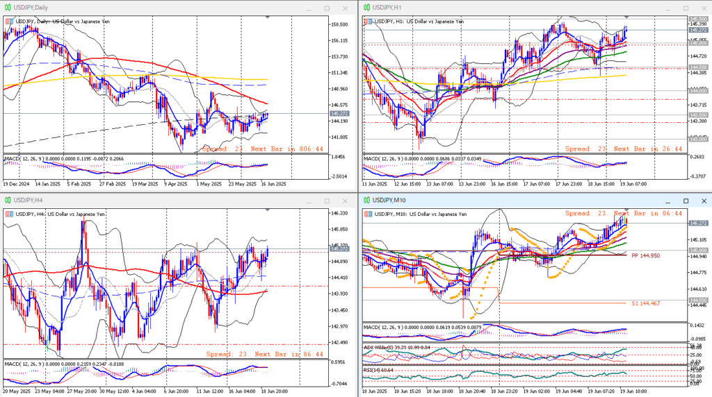Maximize the USDJPY,H4 chart window
The height and width of the screenshot is (397, 712).
click(327, 201)
